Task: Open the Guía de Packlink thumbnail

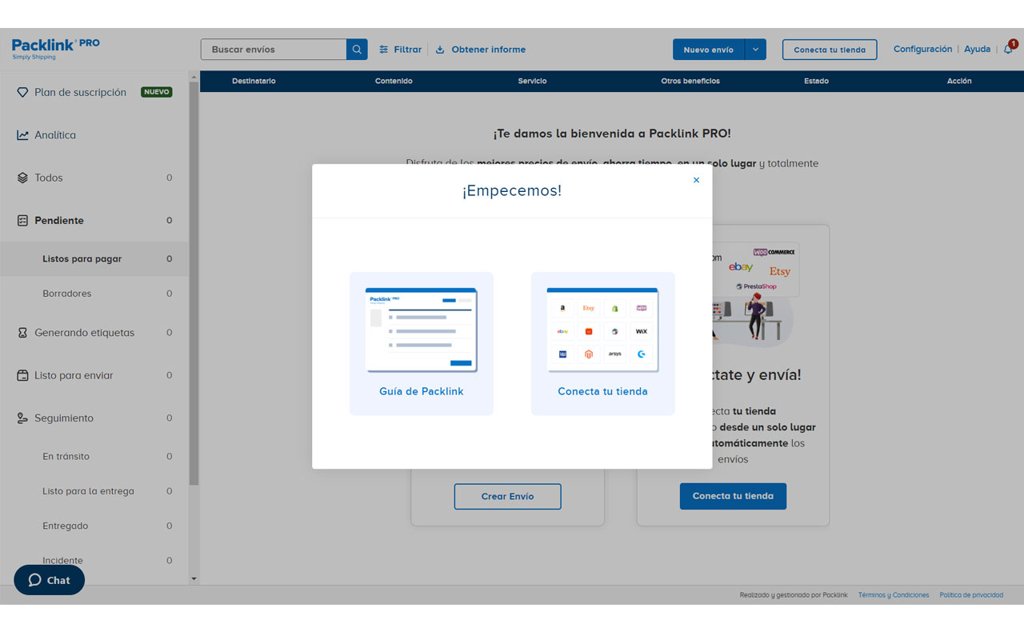Action: pos(422,330)
